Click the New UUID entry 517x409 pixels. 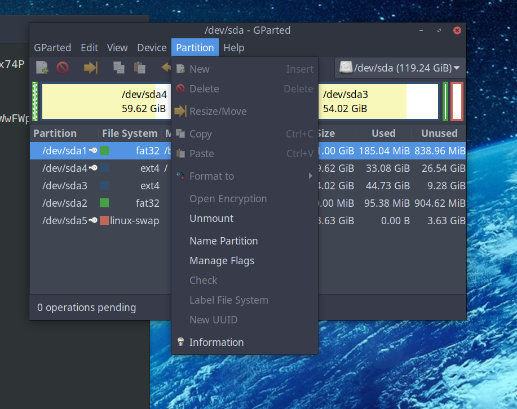click(245, 319)
